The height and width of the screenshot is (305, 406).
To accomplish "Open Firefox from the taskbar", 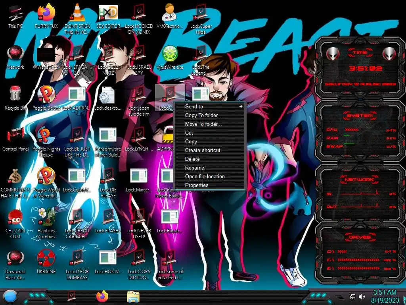I will click(102, 296).
